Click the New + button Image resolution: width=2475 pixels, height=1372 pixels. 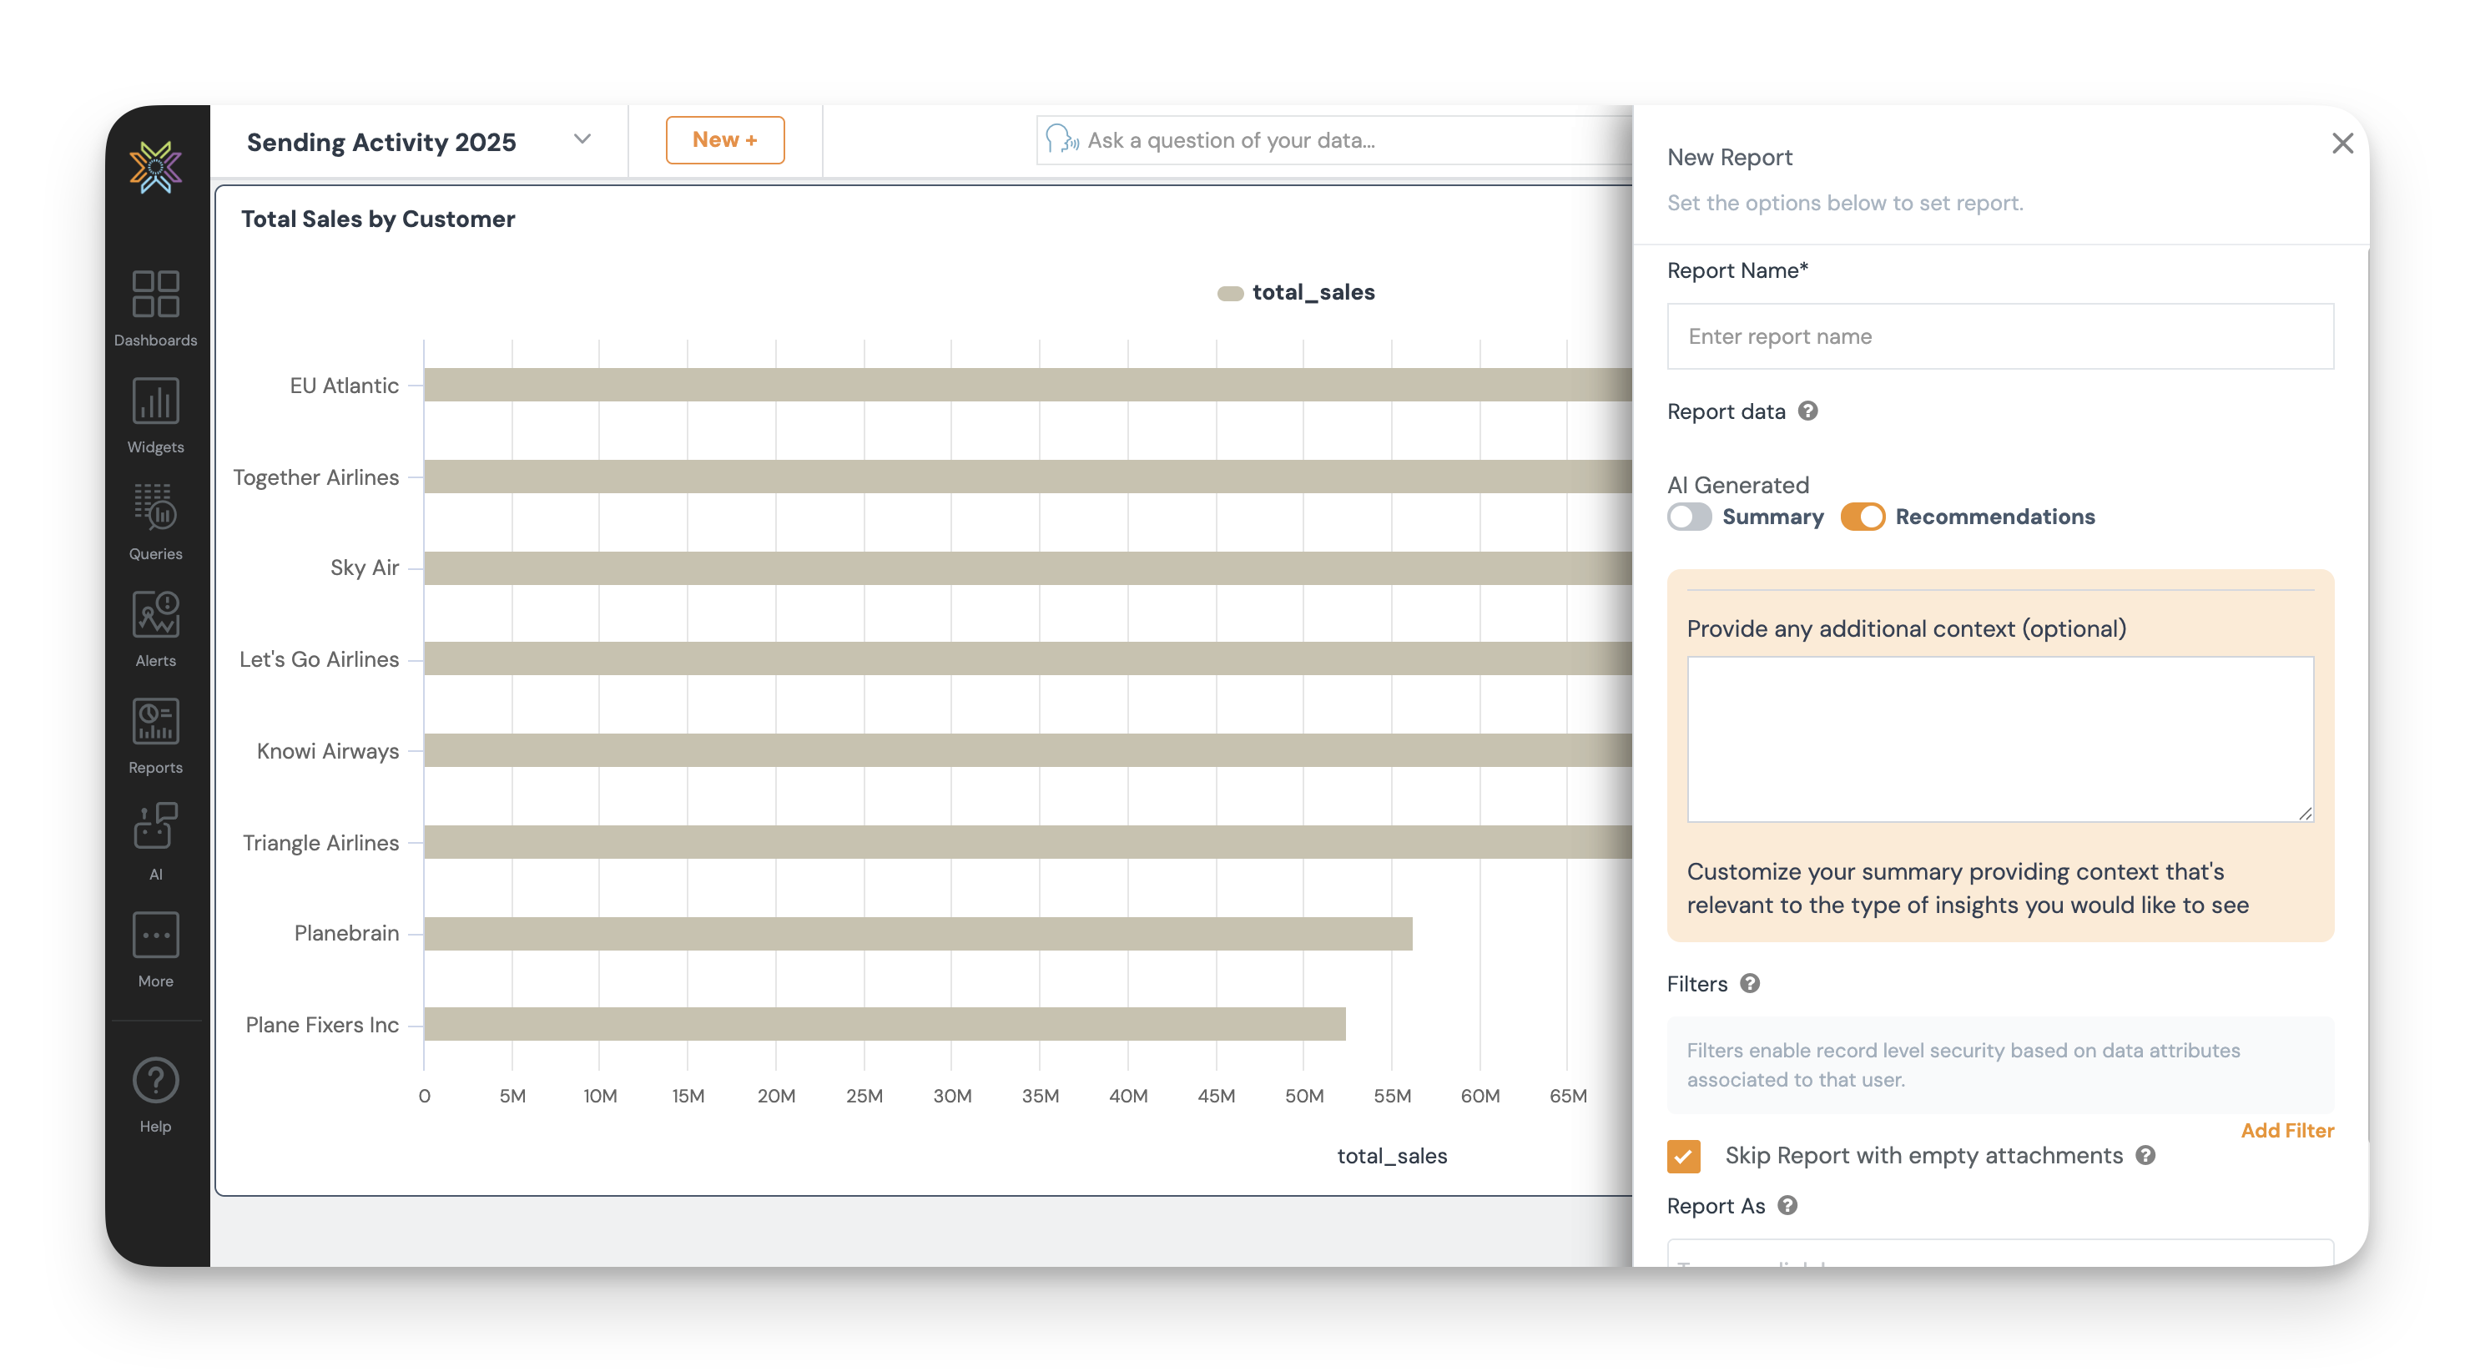coord(725,139)
